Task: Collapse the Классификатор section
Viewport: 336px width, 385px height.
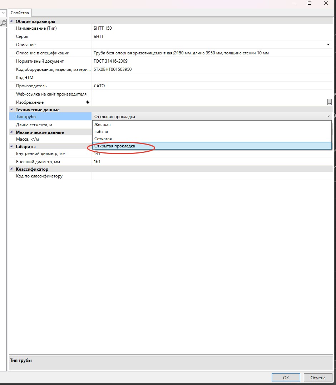Action: pos(12,169)
